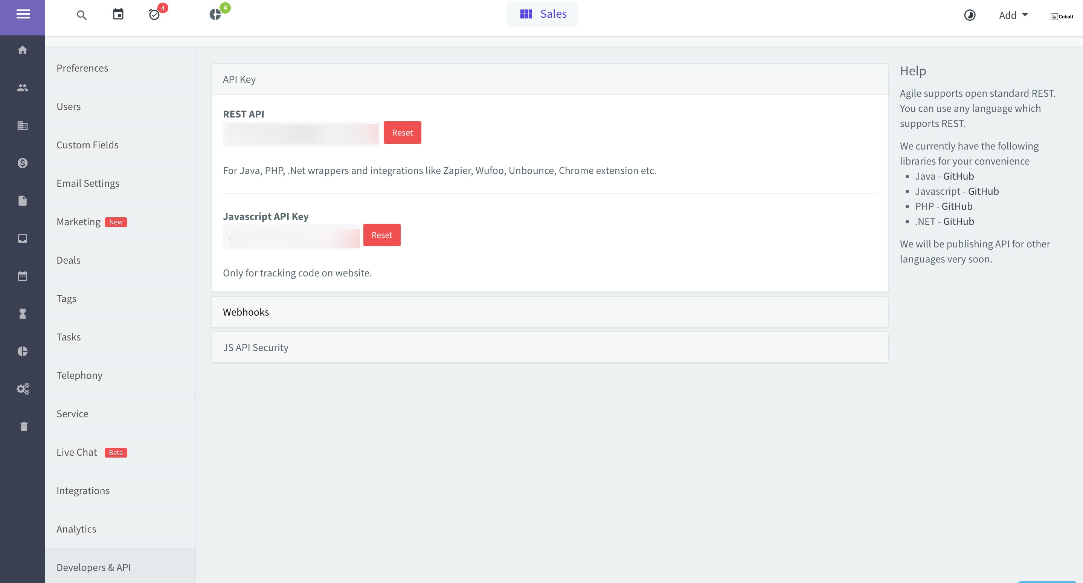Viewport: 1083px width, 583px height.
Task: Open tasks alarm icon with red badge
Action: 154,15
